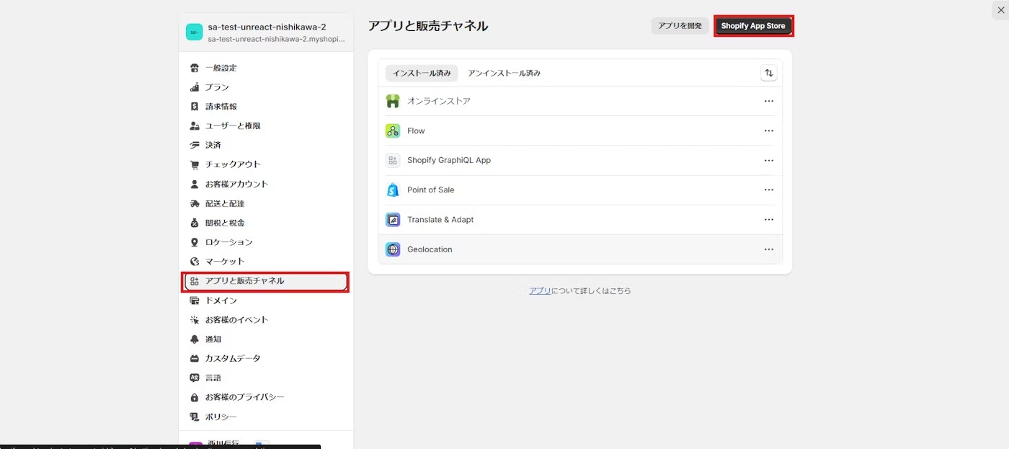The image size is (1009, 449).
Task: Open the overflow menu for Point of Sale
Action: (768, 190)
